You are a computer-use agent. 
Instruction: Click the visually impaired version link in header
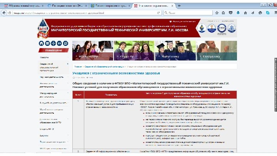pos(182,22)
